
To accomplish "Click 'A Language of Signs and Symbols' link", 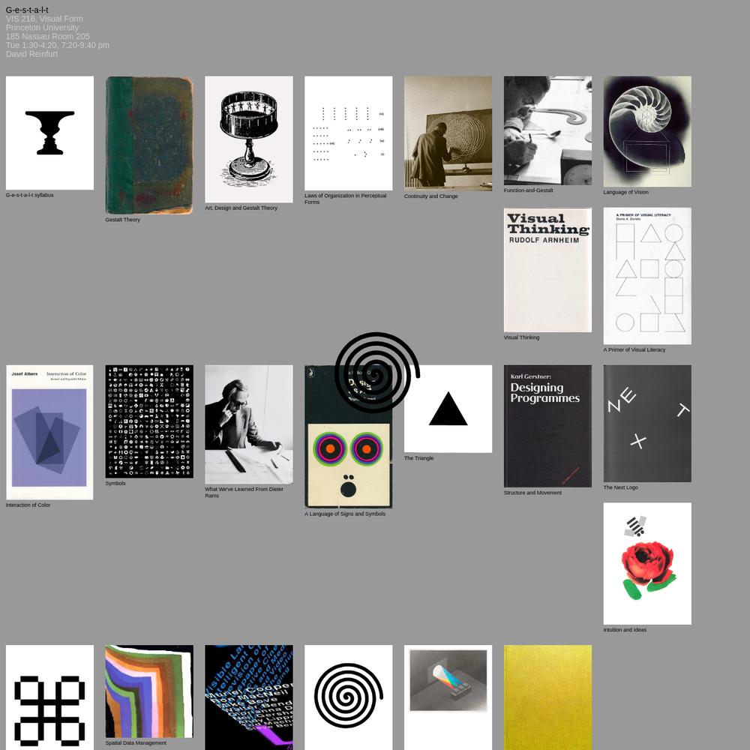I will [x=345, y=514].
